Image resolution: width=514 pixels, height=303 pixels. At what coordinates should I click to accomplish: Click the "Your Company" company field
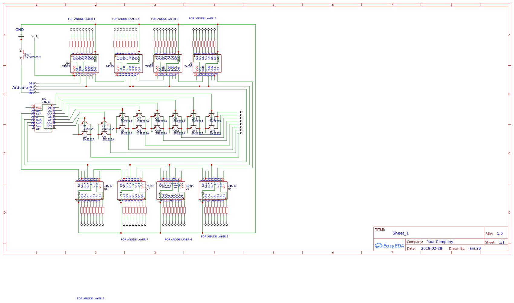440,242
